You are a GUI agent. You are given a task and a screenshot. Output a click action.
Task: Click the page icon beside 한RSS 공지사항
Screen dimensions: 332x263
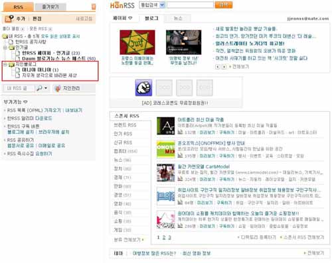(11, 42)
